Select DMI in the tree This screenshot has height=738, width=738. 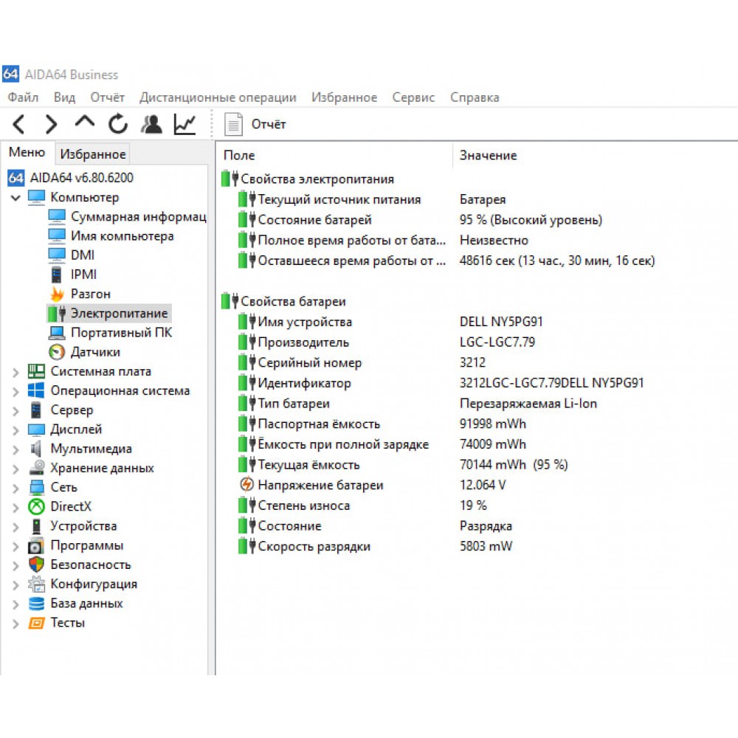(83, 255)
